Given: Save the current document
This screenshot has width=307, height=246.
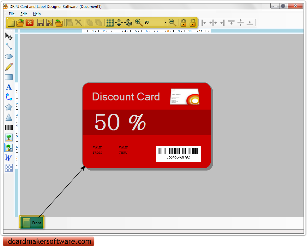Looking at the screenshot, I should 40,22.
